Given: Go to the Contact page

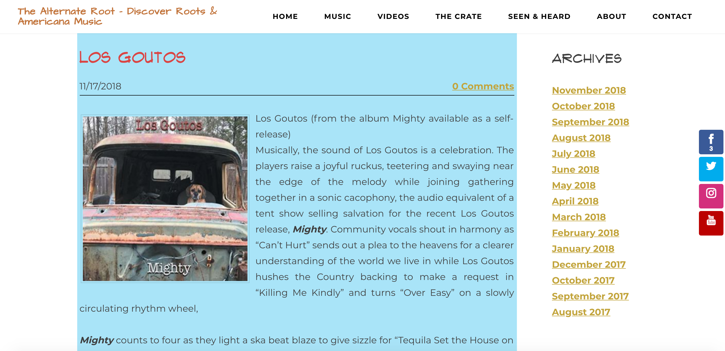Looking at the screenshot, I should coord(672,17).
